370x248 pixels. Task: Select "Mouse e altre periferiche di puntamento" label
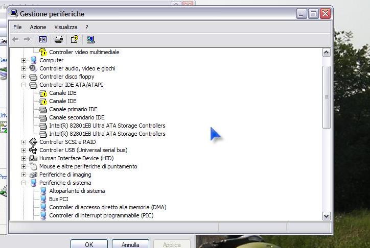coord(88,166)
